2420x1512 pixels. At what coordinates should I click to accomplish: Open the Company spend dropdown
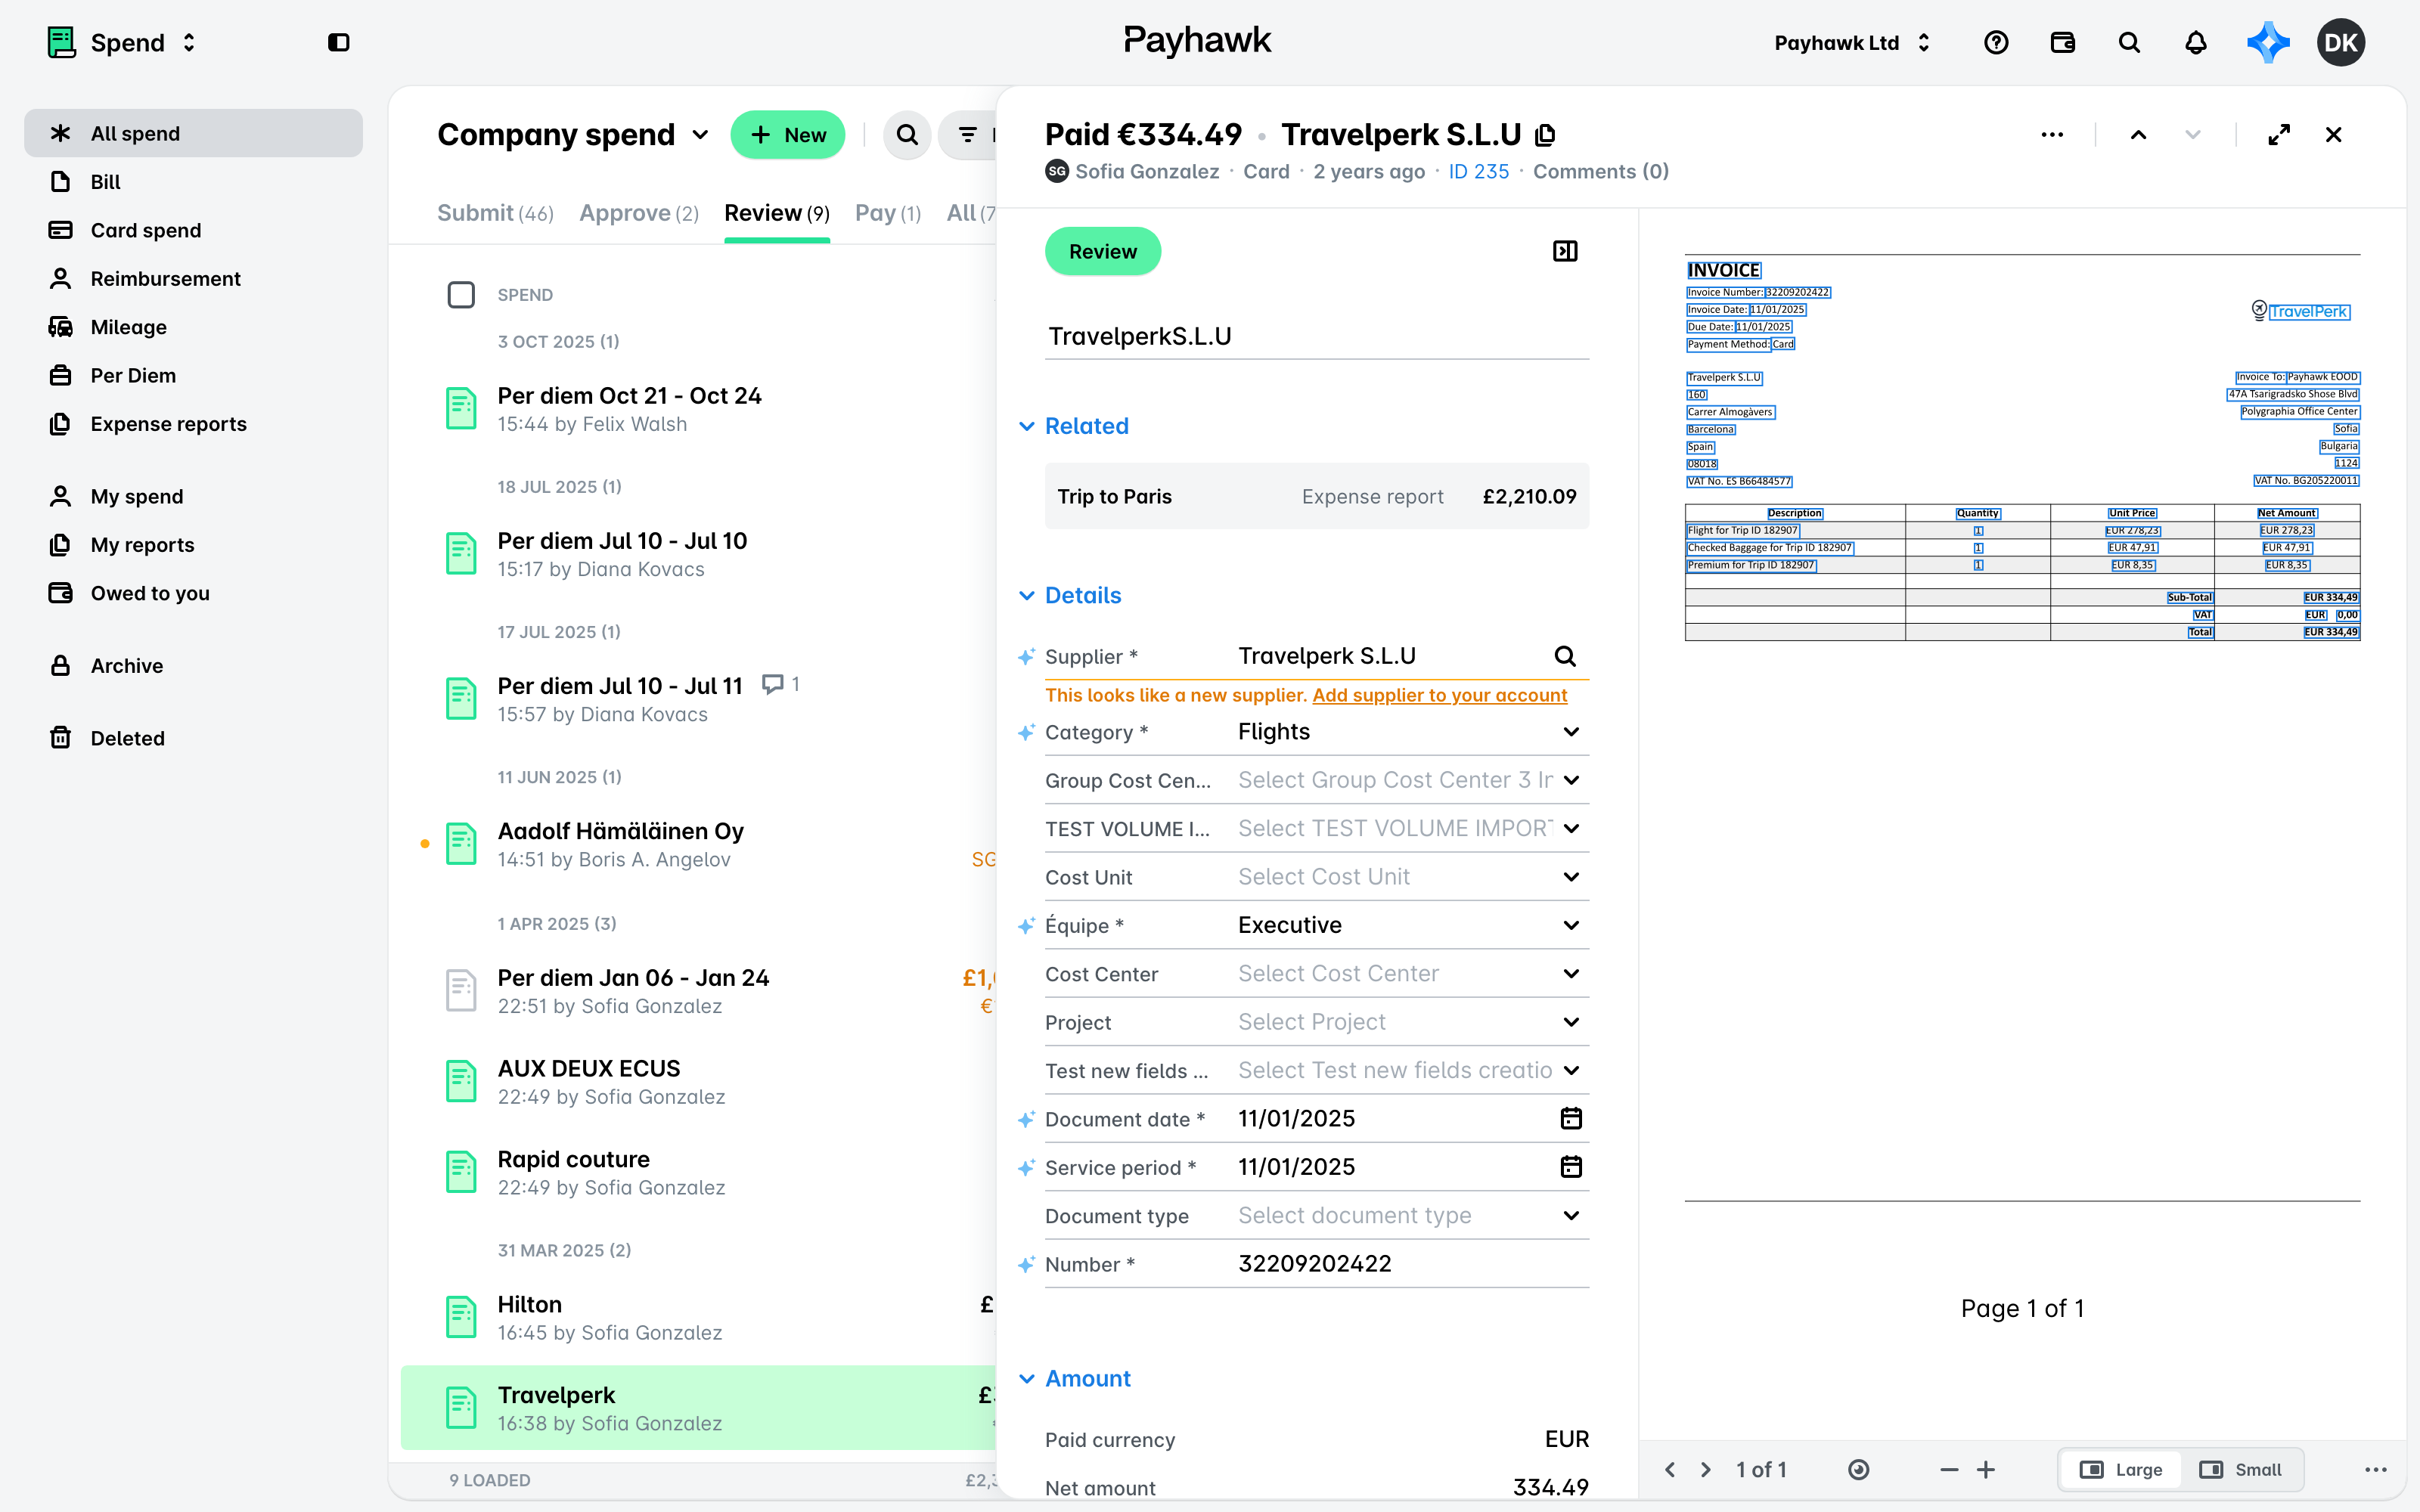(x=573, y=135)
